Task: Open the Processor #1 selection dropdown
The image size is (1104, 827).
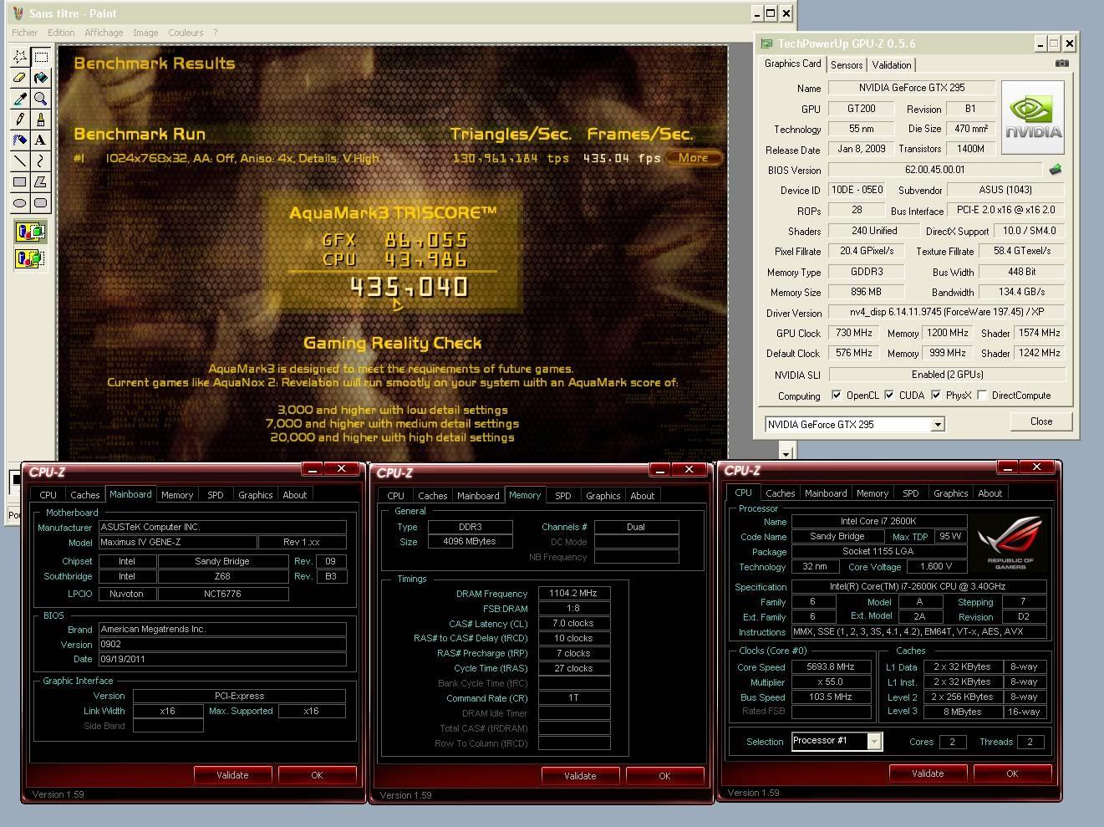Action: tap(873, 742)
